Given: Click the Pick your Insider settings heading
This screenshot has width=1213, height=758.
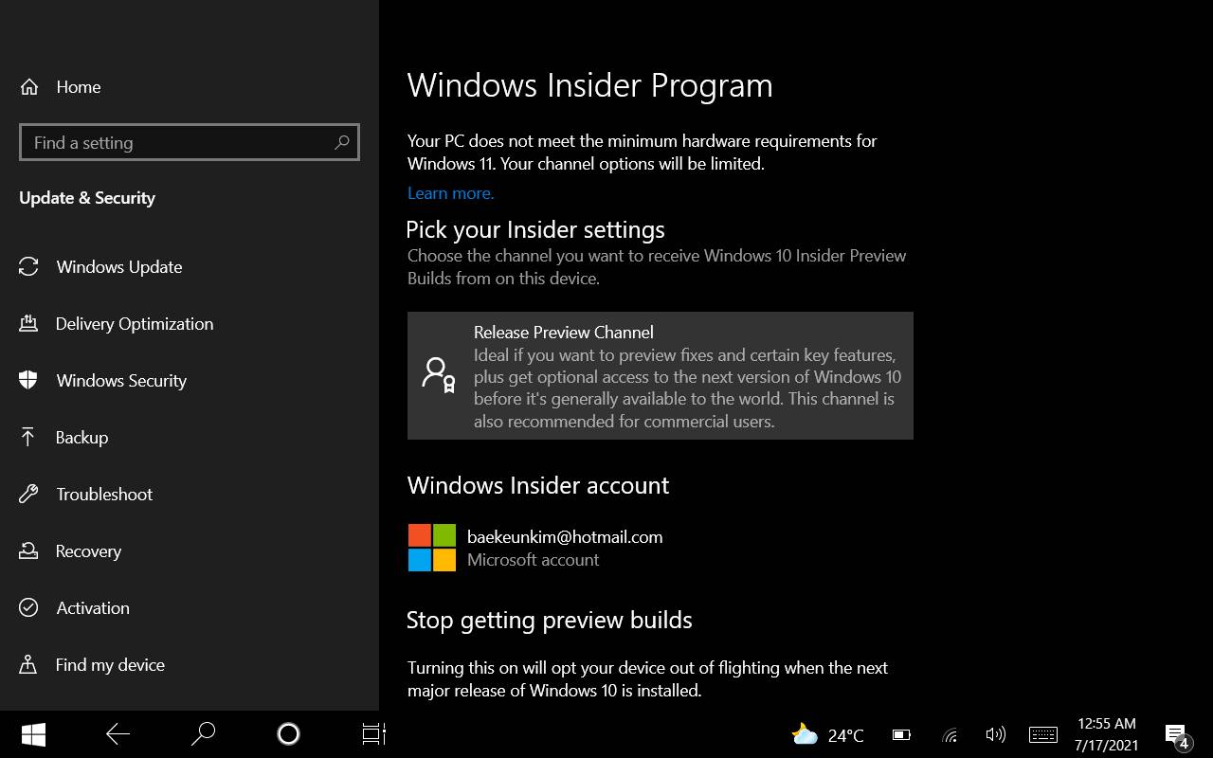Looking at the screenshot, I should click(x=535, y=230).
